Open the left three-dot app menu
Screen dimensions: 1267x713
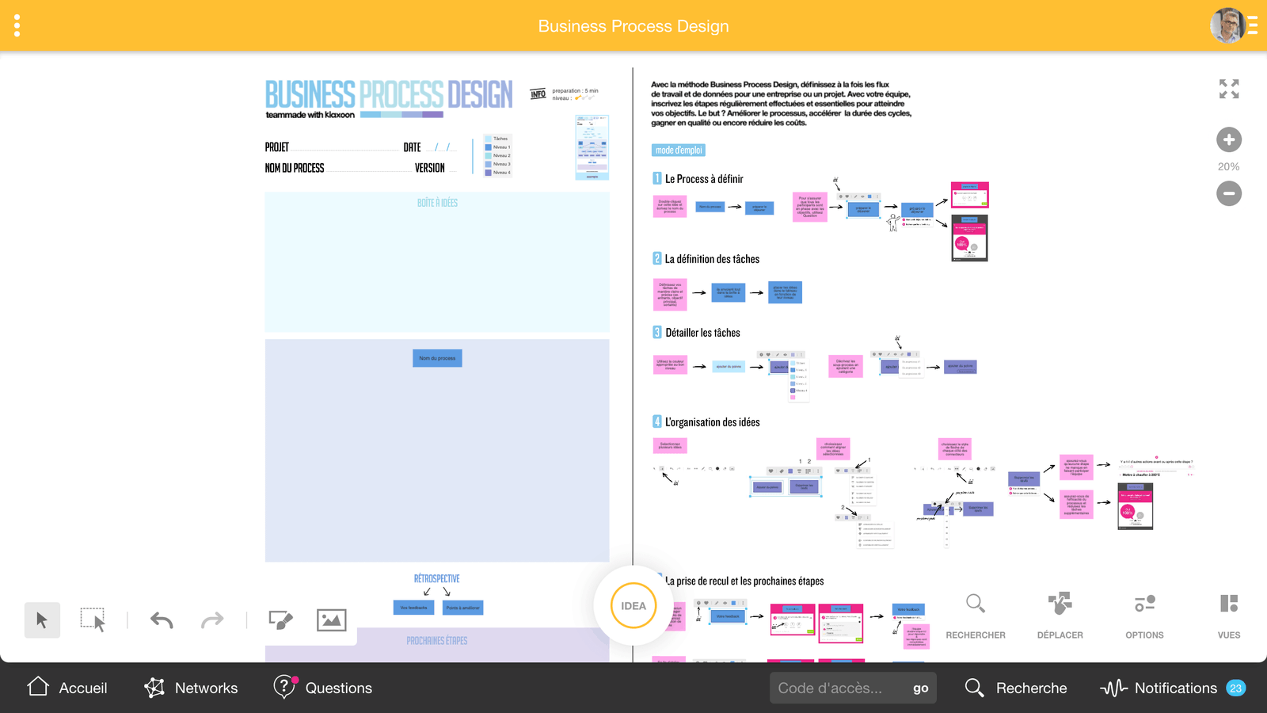17,25
